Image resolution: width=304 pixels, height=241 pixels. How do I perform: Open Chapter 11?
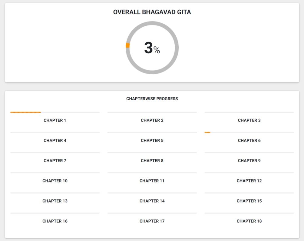tap(152, 181)
